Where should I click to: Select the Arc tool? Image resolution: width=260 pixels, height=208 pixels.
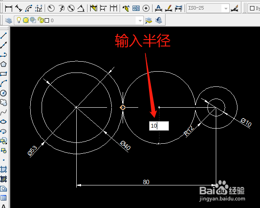[x=3, y=83]
